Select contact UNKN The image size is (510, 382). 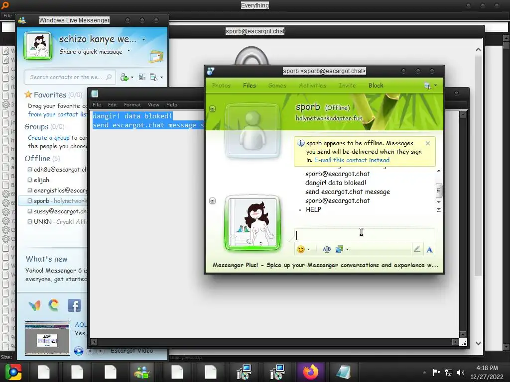click(x=57, y=221)
